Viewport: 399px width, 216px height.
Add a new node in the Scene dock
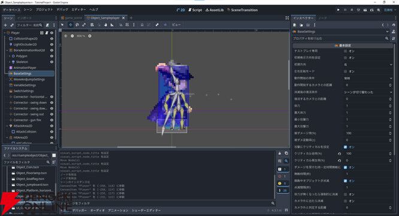pyautogui.click(x=5, y=25)
